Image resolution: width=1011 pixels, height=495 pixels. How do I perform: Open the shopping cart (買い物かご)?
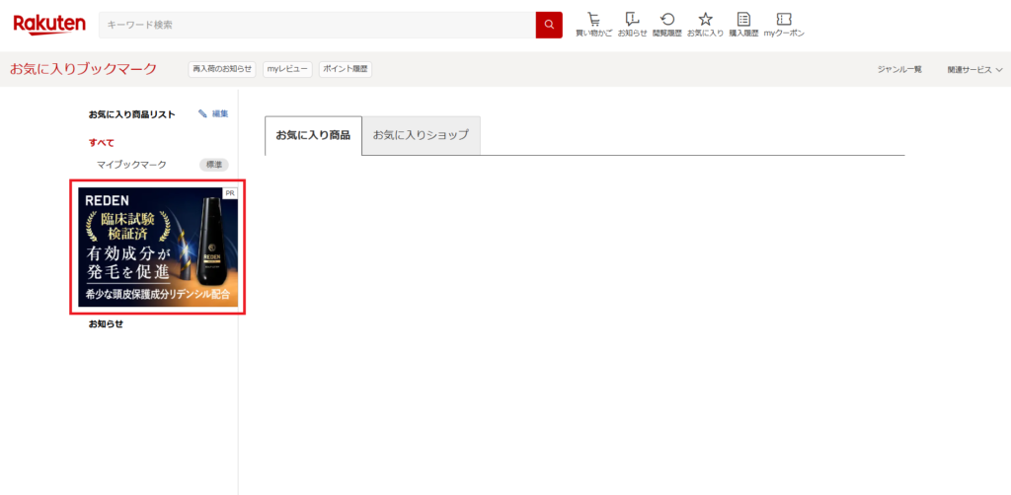(593, 25)
